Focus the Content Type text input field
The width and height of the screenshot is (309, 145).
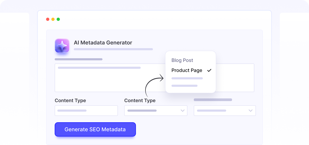[x=86, y=111]
